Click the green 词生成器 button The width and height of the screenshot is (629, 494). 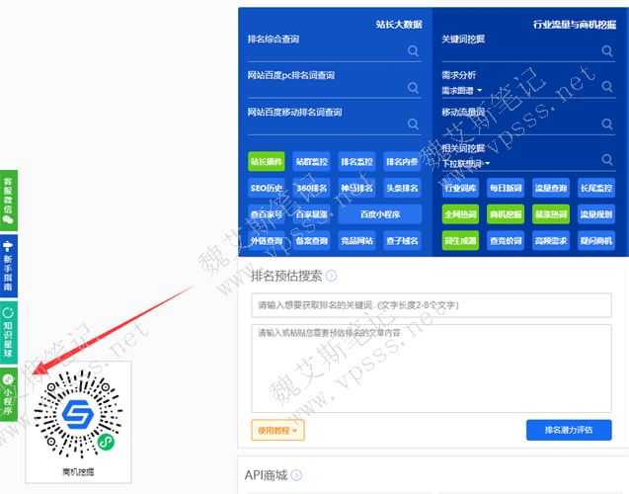coord(460,241)
